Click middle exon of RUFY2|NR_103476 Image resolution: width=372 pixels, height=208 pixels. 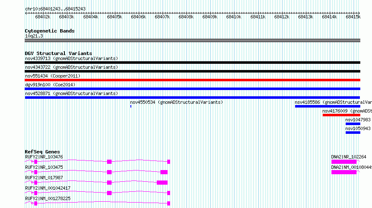109,162
